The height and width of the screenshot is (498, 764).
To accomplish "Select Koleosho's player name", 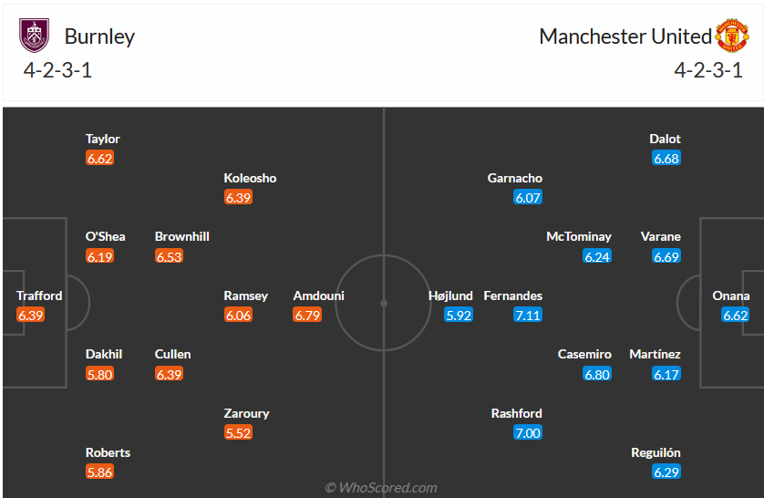I will pos(250,178).
